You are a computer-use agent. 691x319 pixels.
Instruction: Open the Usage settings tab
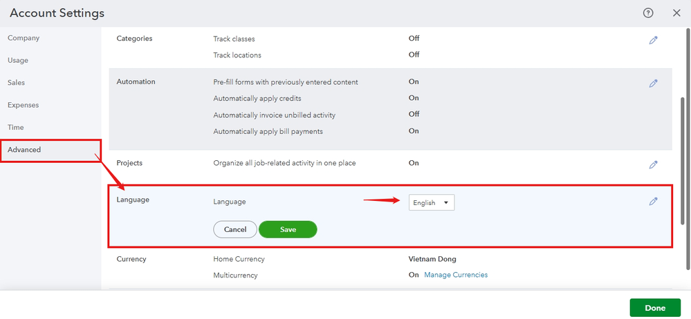(18, 60)
